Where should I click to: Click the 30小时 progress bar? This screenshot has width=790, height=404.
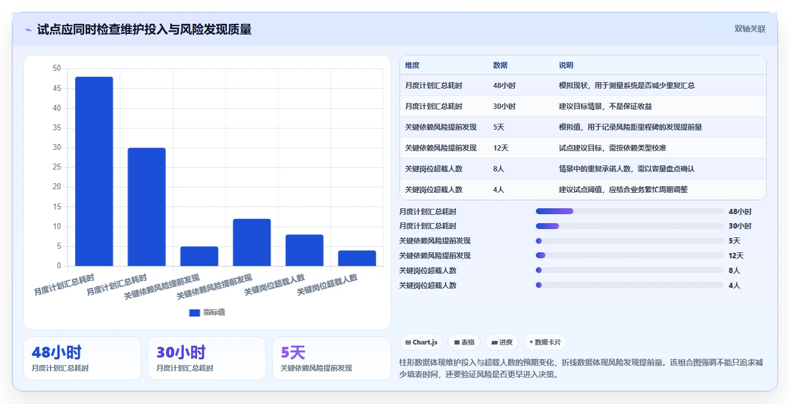point(630,226)
